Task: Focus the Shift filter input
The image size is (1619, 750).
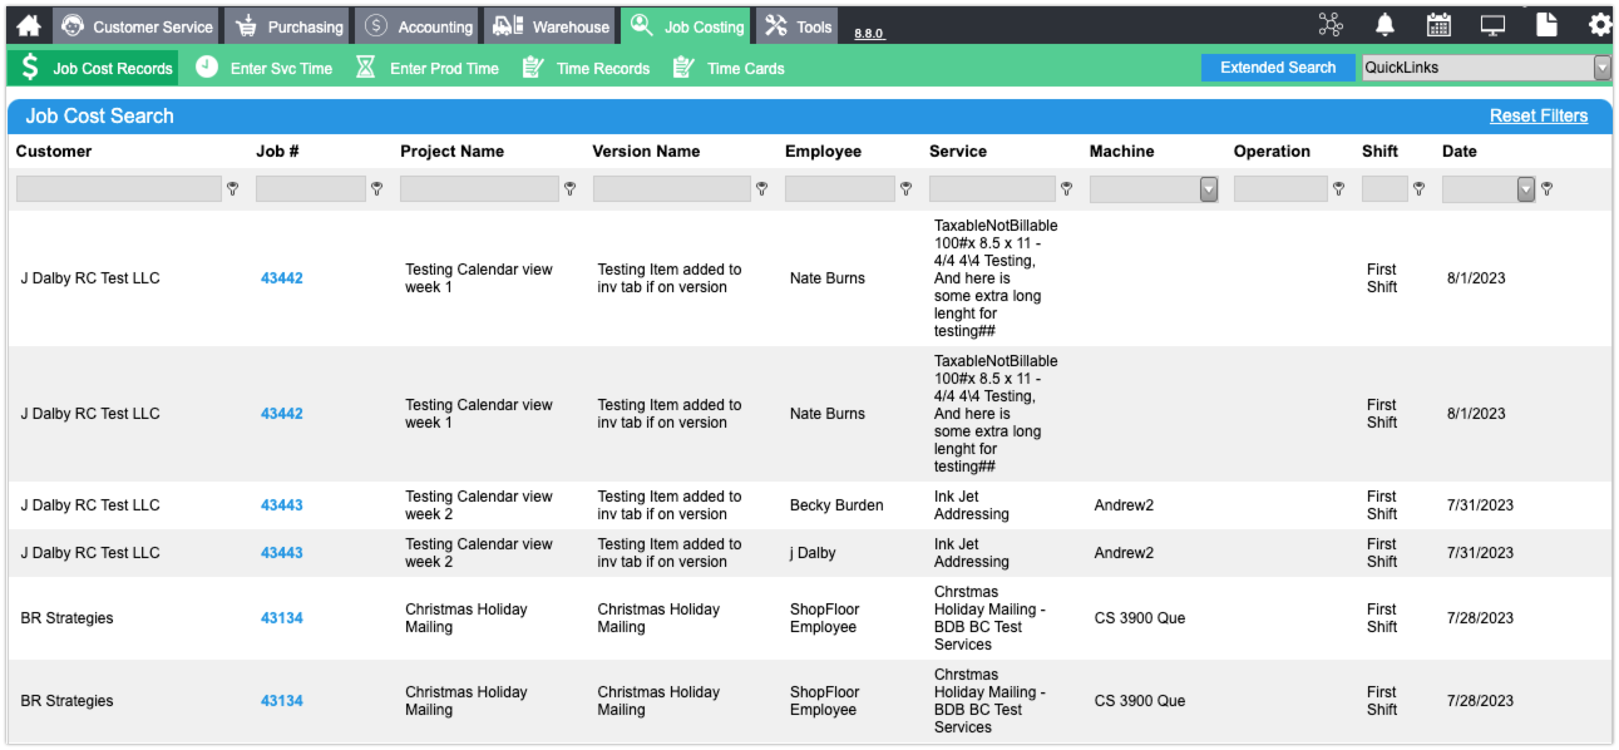Action: pyautogui.click(x=1384, y=189)
